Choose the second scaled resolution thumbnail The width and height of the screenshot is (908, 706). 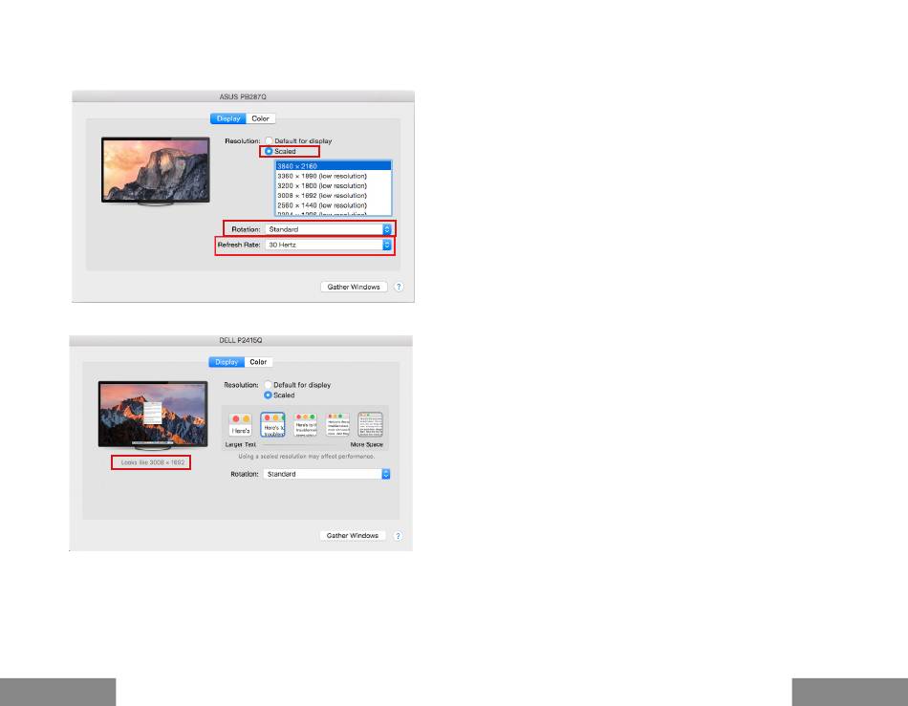pyautogui.click(x=272, y=425)
